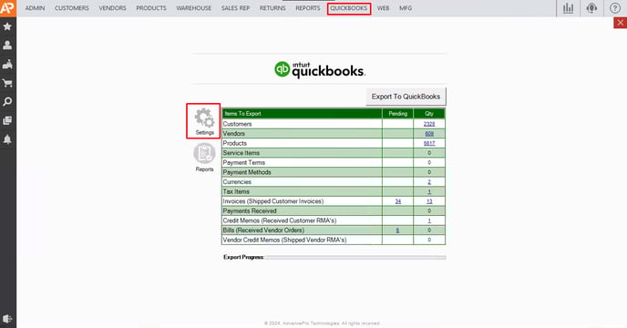This screenshot has height=328, width=627.
Task: Open Customers quantity link
Action: tap(429, 124)
